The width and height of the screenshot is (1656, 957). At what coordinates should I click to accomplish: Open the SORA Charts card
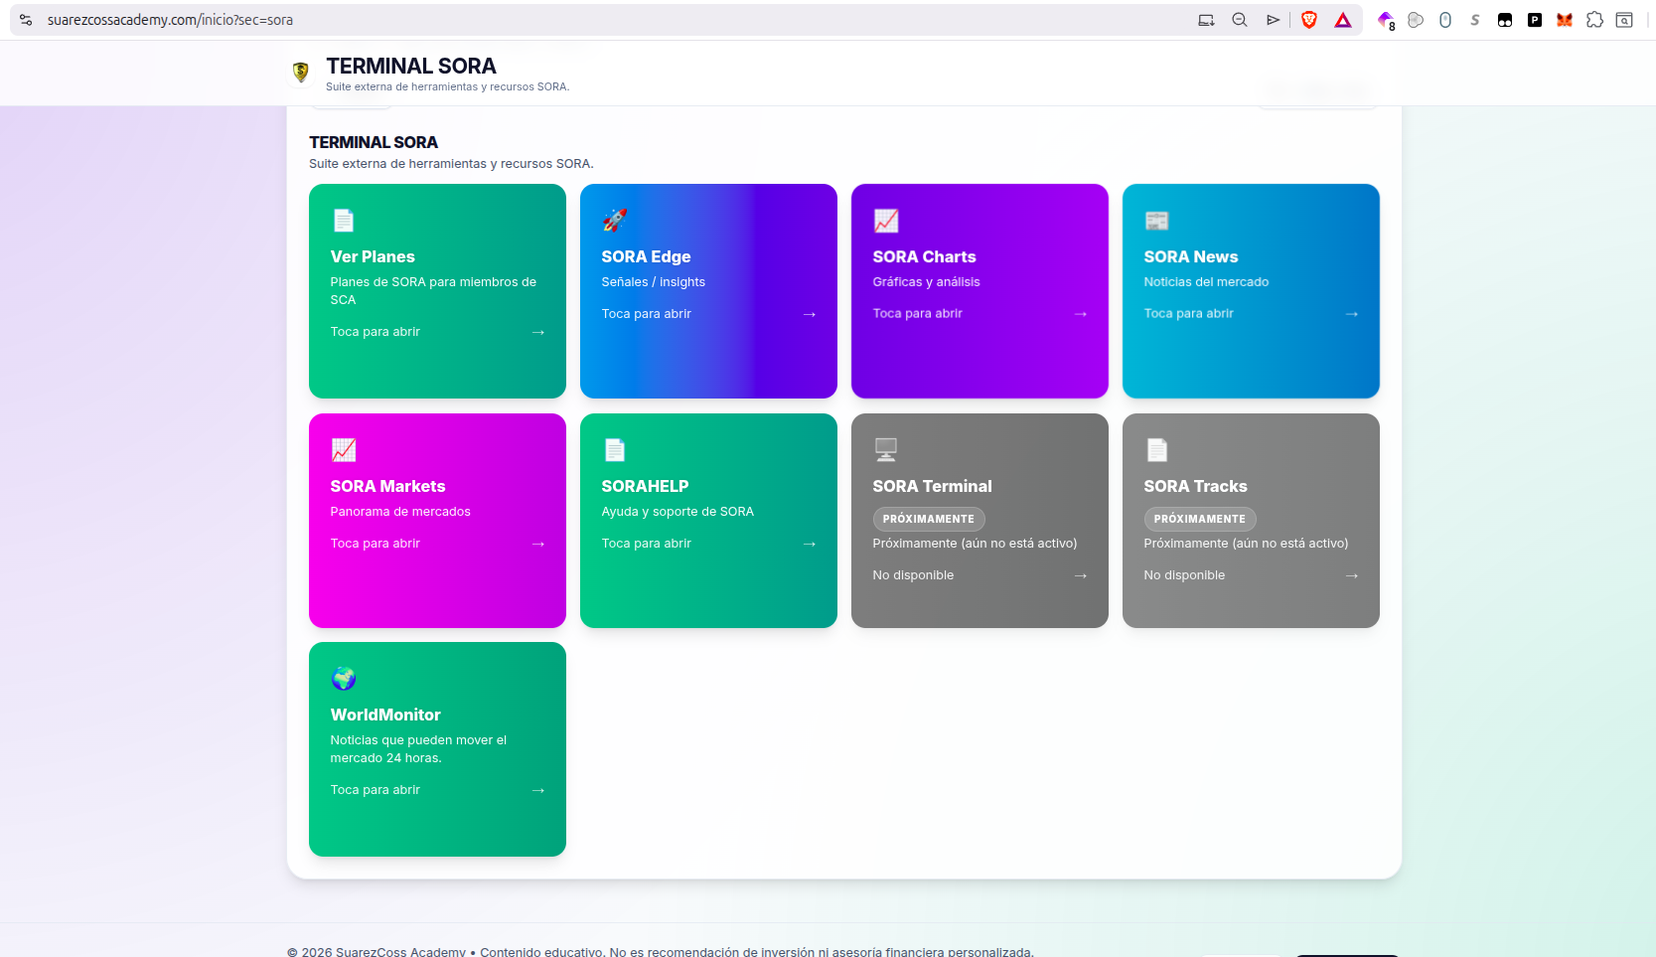979,290
